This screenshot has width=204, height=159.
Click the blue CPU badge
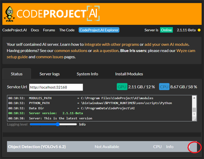[x=164, y=87]
